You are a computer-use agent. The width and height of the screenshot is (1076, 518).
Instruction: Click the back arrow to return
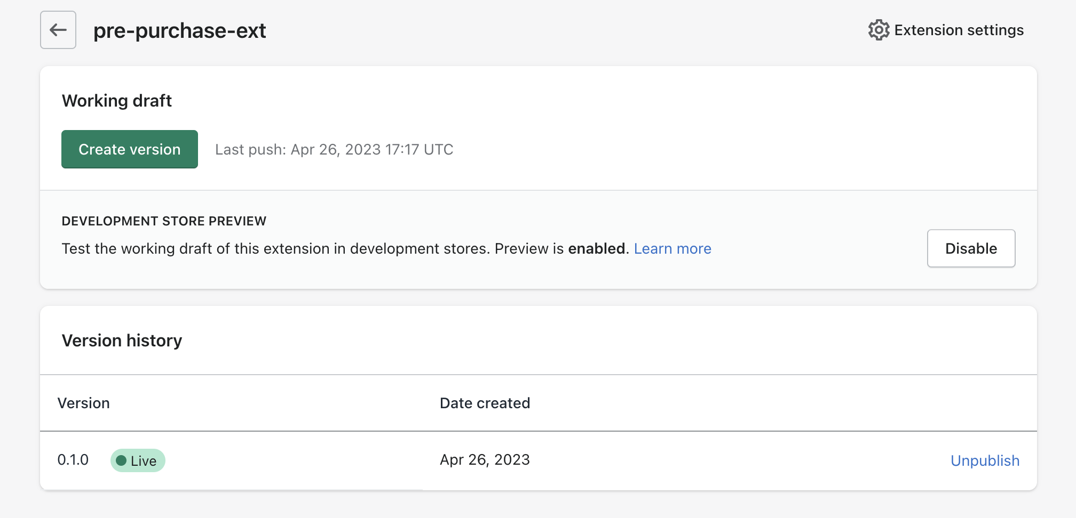[58, 30]
